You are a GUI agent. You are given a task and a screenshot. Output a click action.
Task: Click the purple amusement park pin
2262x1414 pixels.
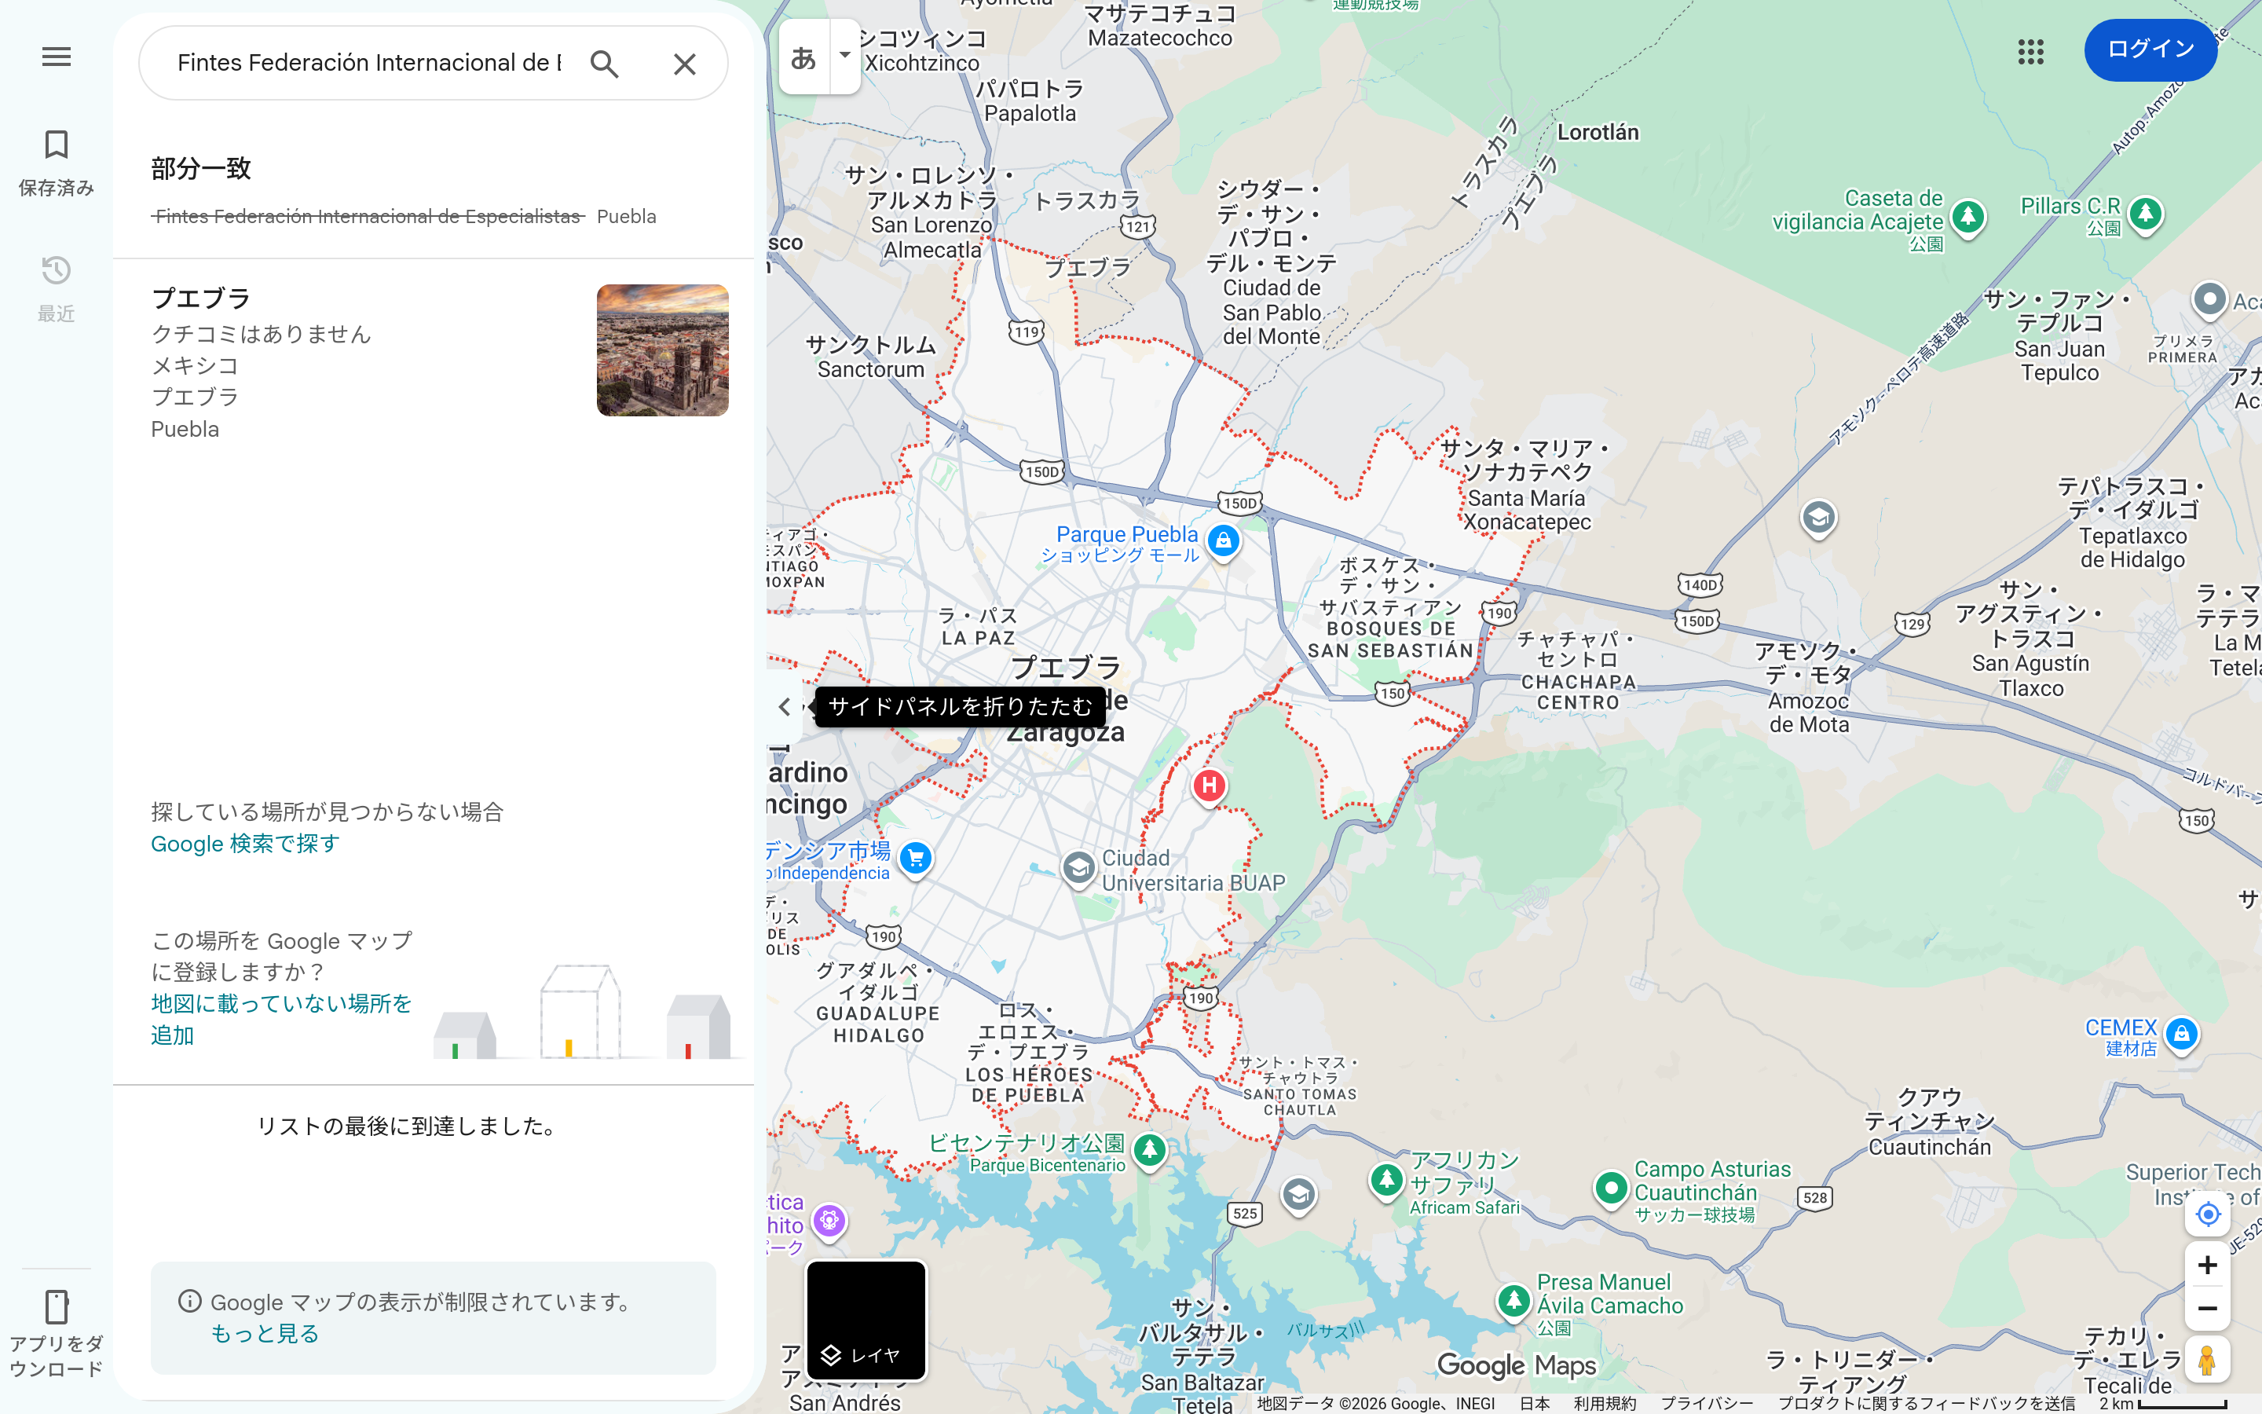click(829, 1222)
